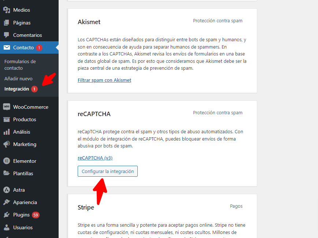Click the Apariencia paintbrush icon
The height and width of the screenshot is (238, 318).
(x=7, y=202)
